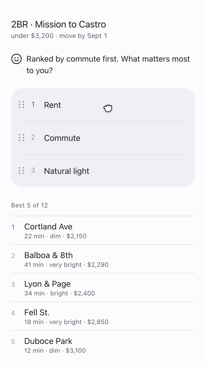Click the $2,150 price under Cortland Ave
The width and height of the screenshot is (206, 367).
(x=77, y=236)
